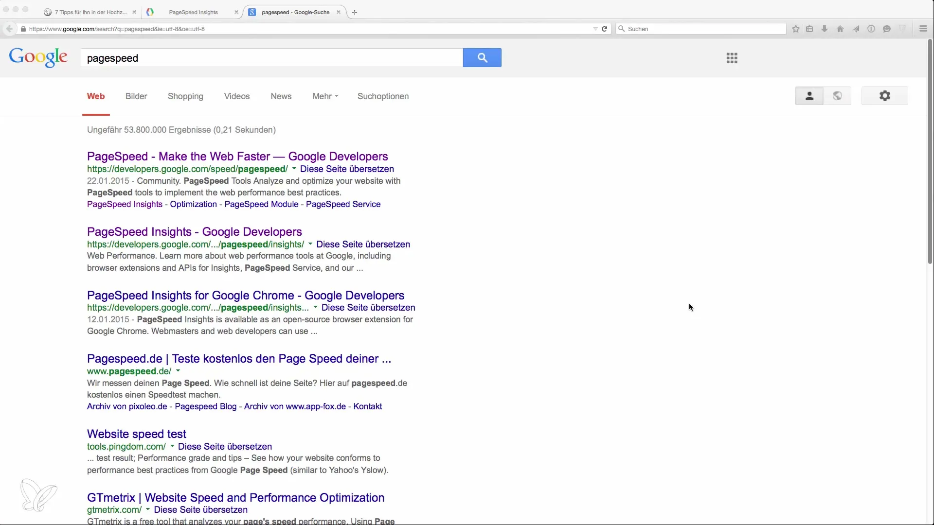The image size is (934, 525).
Task: Switch to Shopping results
Action: click(185, 96)
